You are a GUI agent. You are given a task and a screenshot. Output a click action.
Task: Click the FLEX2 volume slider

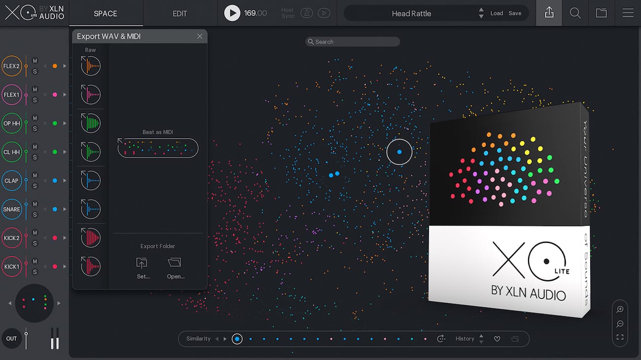point(26,66)
